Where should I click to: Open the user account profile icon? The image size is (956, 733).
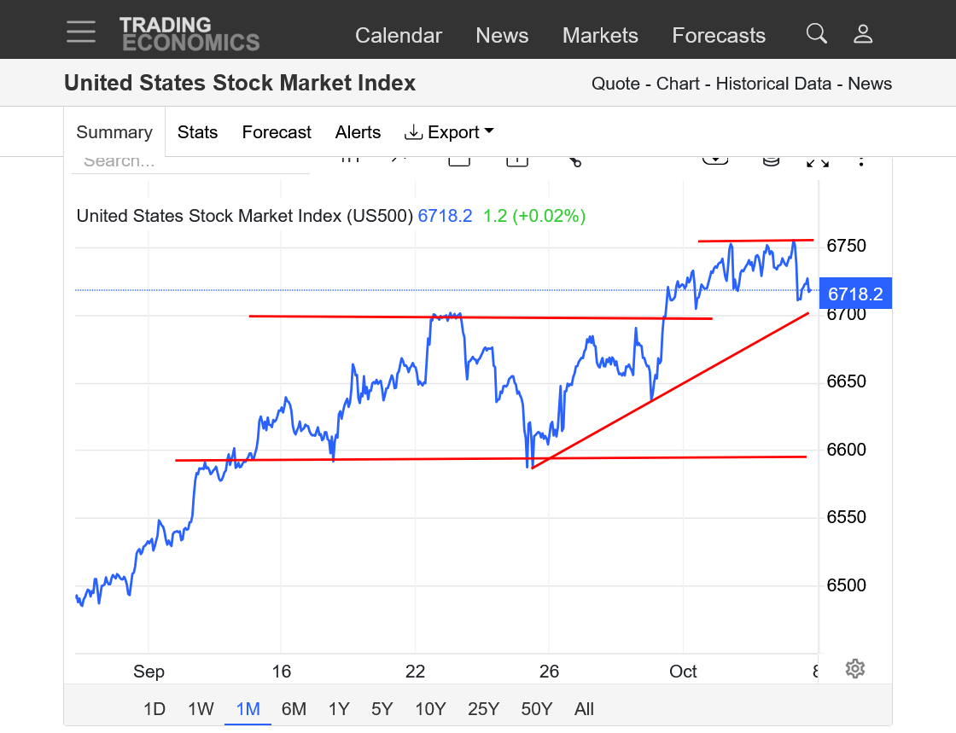[x=863, y=34]
